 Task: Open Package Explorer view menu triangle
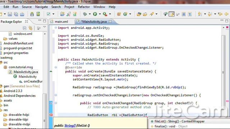[45, 27]
